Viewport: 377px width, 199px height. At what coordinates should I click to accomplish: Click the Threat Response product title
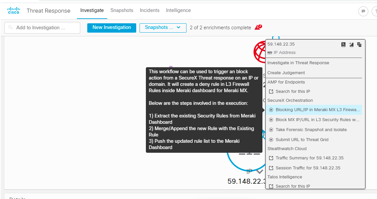48,11
